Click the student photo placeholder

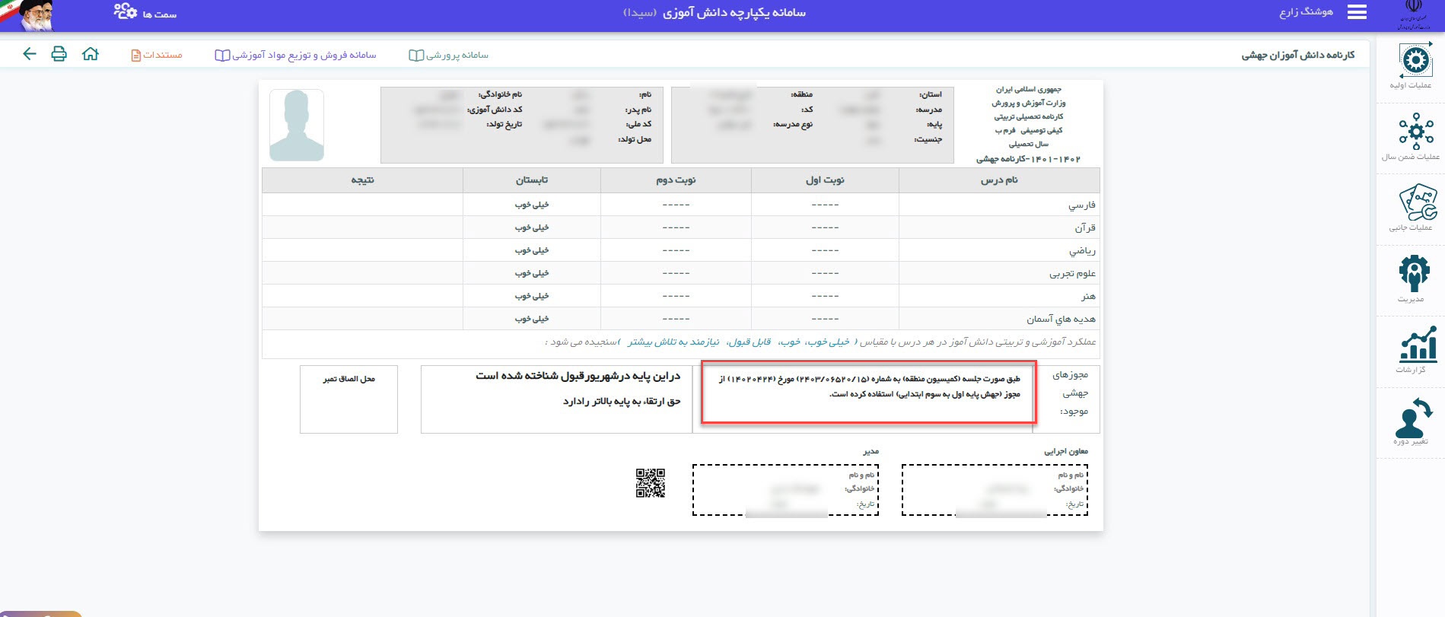pyautogui.click(x=297, y=126)
